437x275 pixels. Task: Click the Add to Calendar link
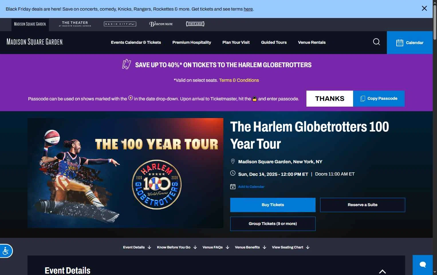click(251, 187)
